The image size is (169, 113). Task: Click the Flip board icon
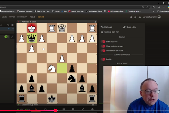point(102,27)
